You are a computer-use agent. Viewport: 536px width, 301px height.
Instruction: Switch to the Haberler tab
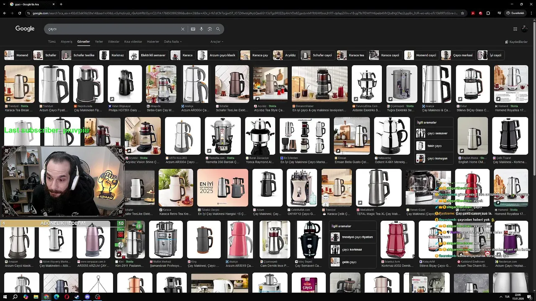(x=153, y=42)
